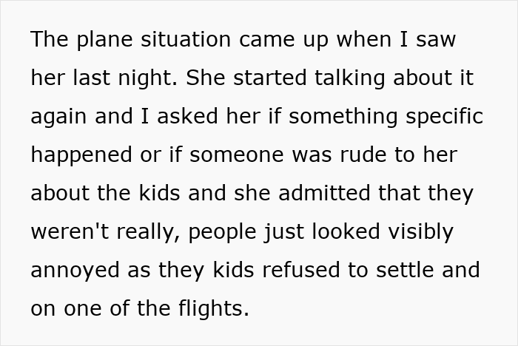Click the word "talking" in the paragraph
The image size is (518, 346).
[x=349, y=78]
